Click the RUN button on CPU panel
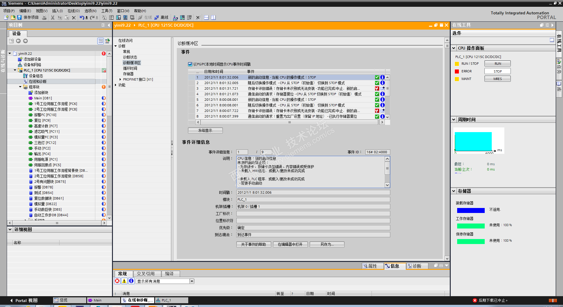 coord(498,64)
